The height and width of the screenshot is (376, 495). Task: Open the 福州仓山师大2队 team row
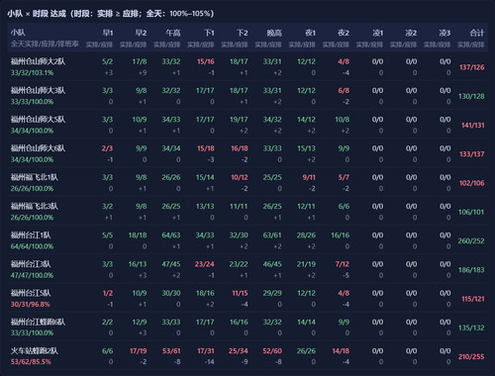click(247, 66)
